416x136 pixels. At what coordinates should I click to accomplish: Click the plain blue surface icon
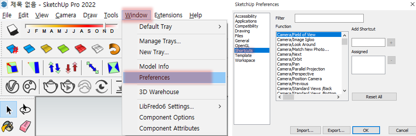tap(29, 49)
